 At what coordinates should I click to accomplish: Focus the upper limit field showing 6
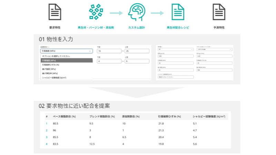coord(136,61)
